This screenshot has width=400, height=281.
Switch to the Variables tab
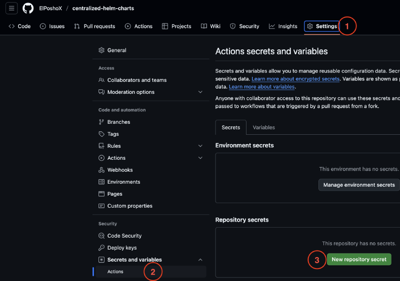[264, 127]
